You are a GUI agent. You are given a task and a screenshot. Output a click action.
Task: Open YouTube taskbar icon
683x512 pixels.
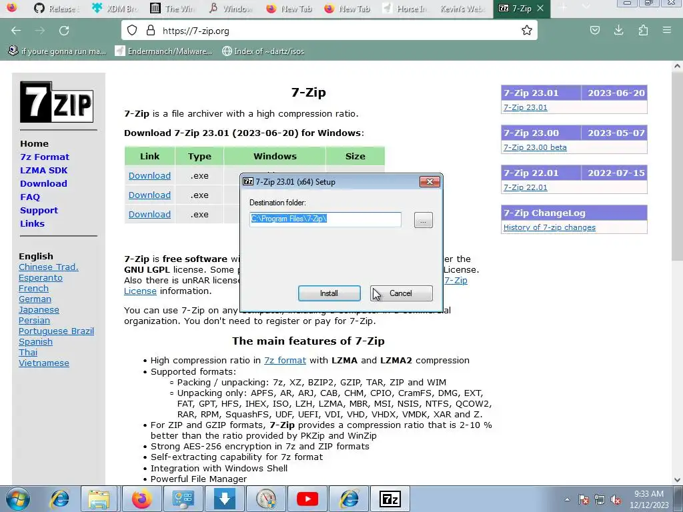click(x=307, y=499)
